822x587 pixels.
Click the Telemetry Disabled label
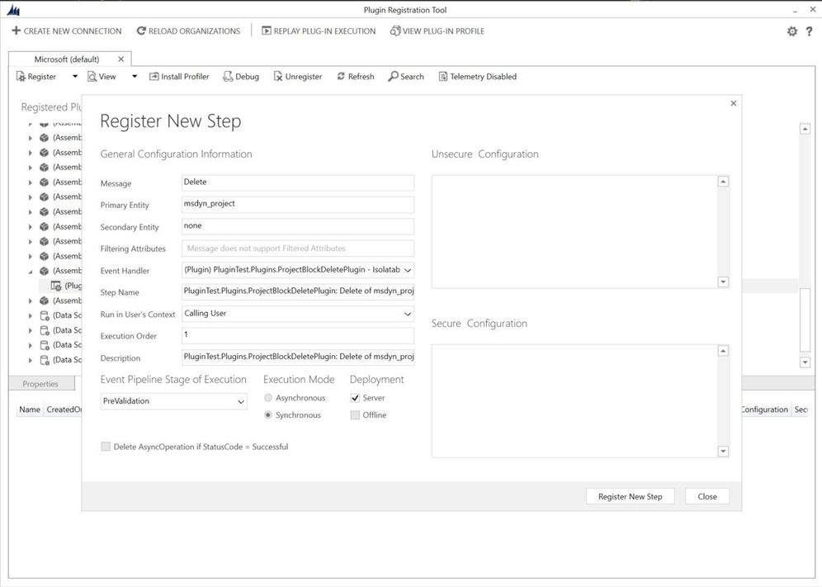[x=484, y=77]
